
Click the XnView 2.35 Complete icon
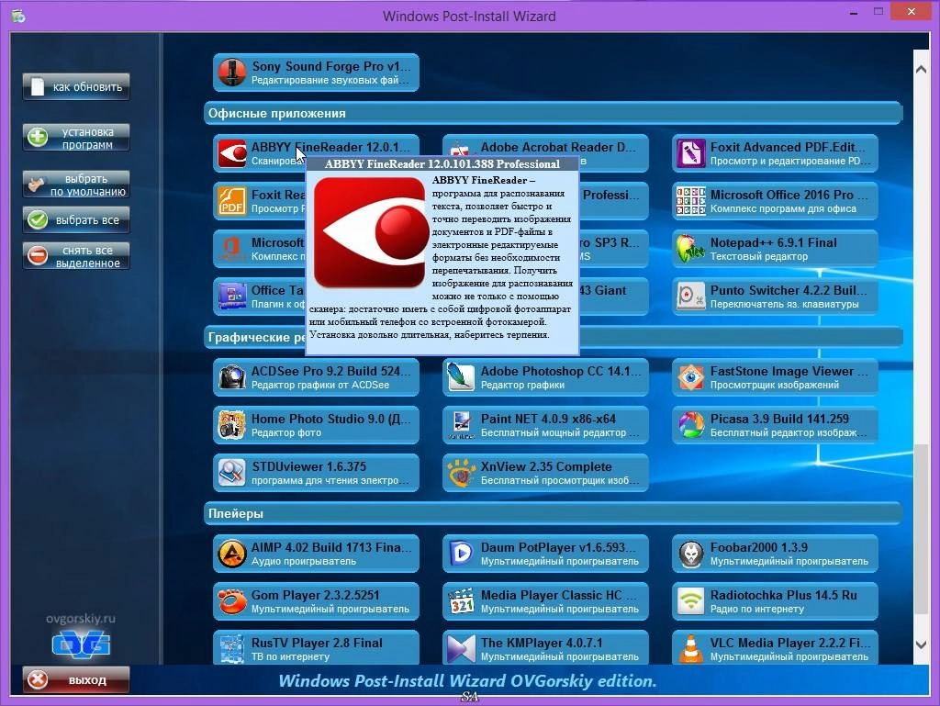(461, 473)
